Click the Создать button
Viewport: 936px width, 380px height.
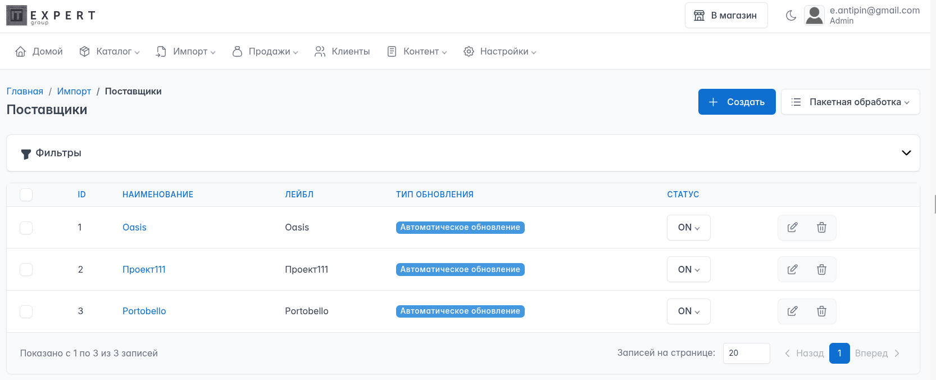[x=737, y=102]
